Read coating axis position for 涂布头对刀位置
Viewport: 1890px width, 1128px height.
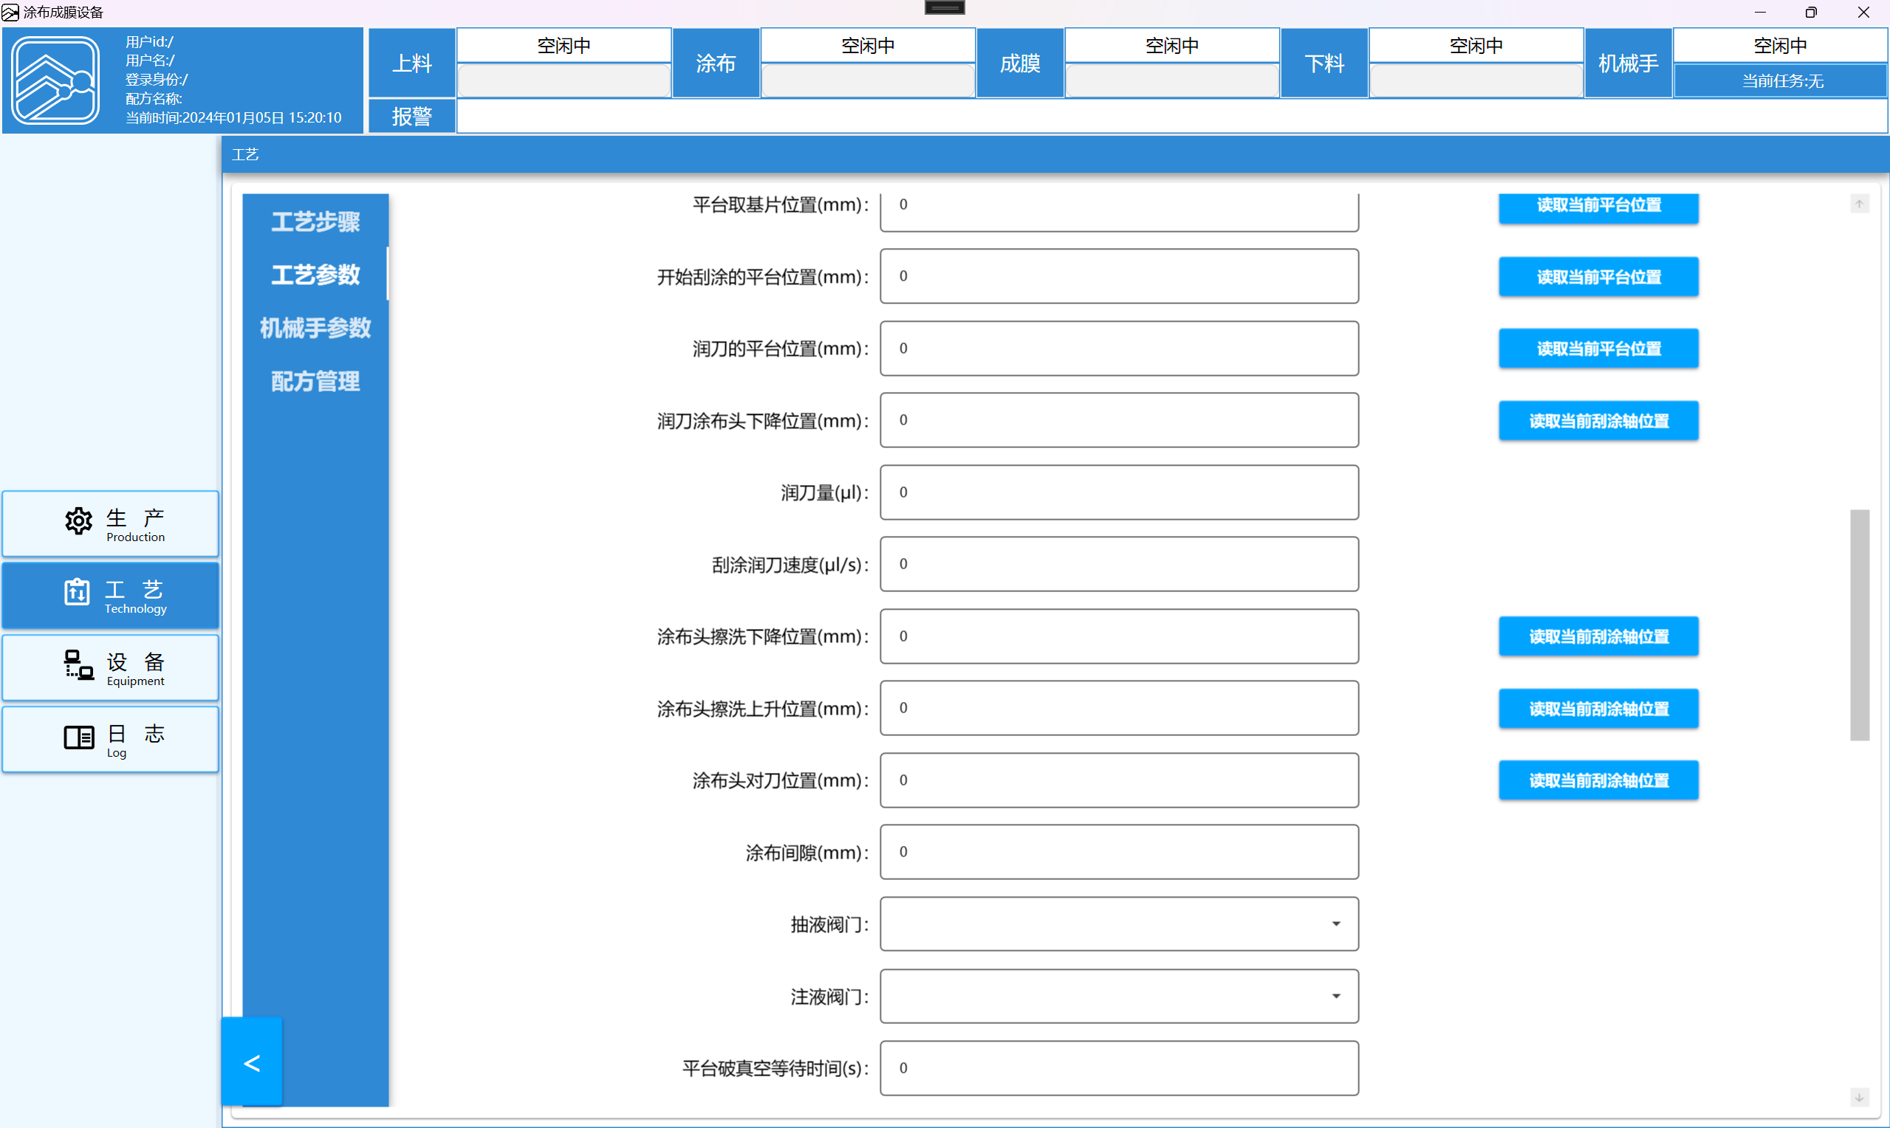pyautogui.click(x=1598, y=780)
